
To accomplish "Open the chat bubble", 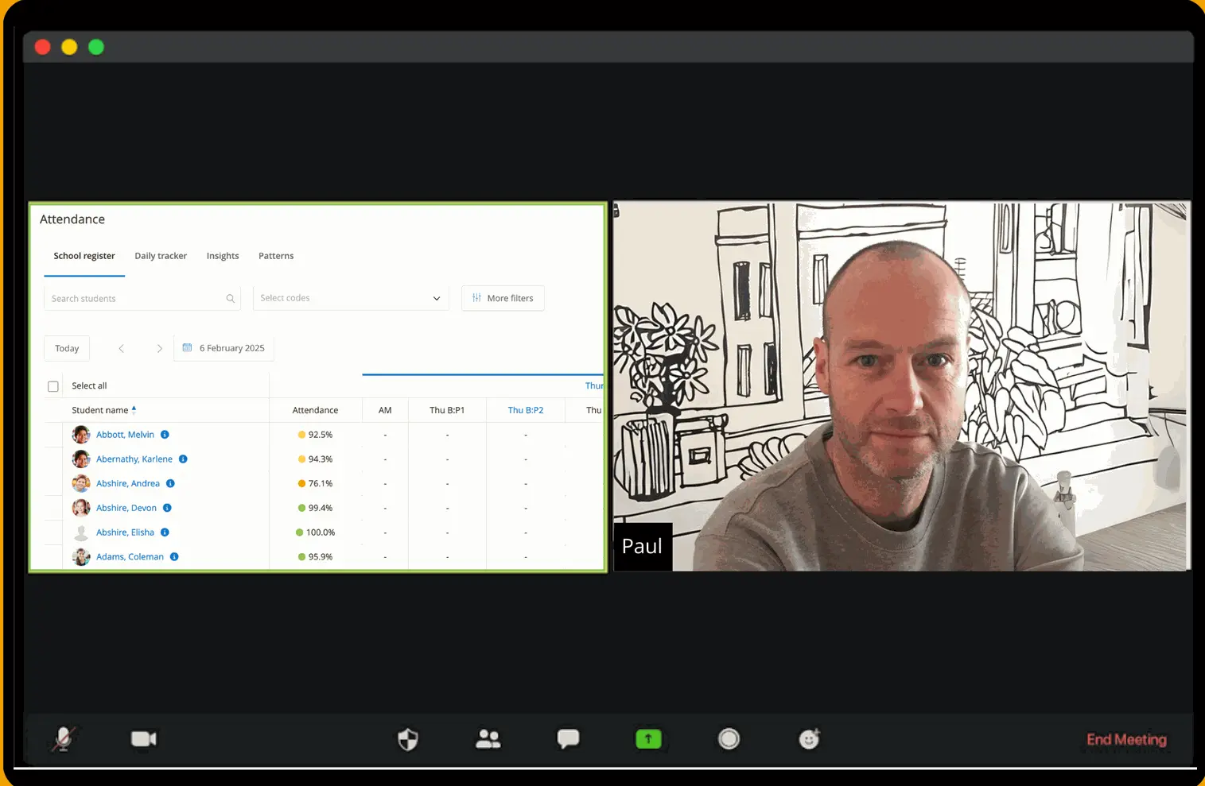I will pyautogui.click(x=568, y=739).
